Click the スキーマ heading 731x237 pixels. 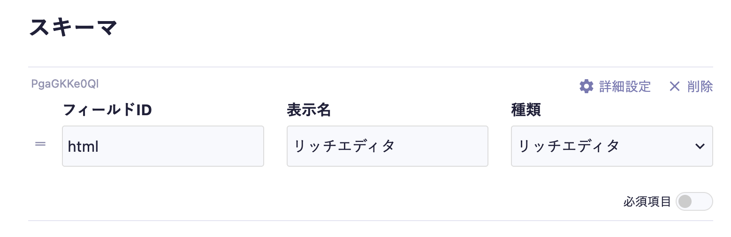point(73,28)
